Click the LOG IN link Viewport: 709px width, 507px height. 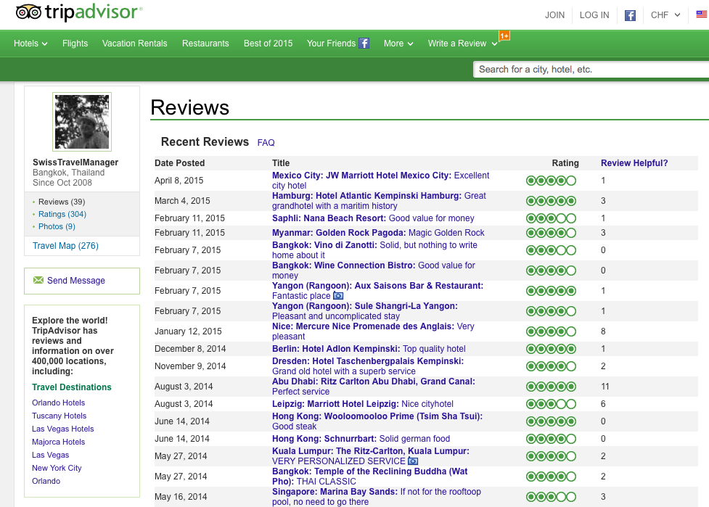pos(594,15)
